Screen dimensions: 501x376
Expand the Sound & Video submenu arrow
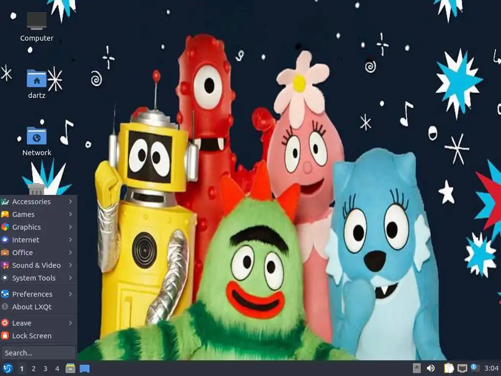70,265
